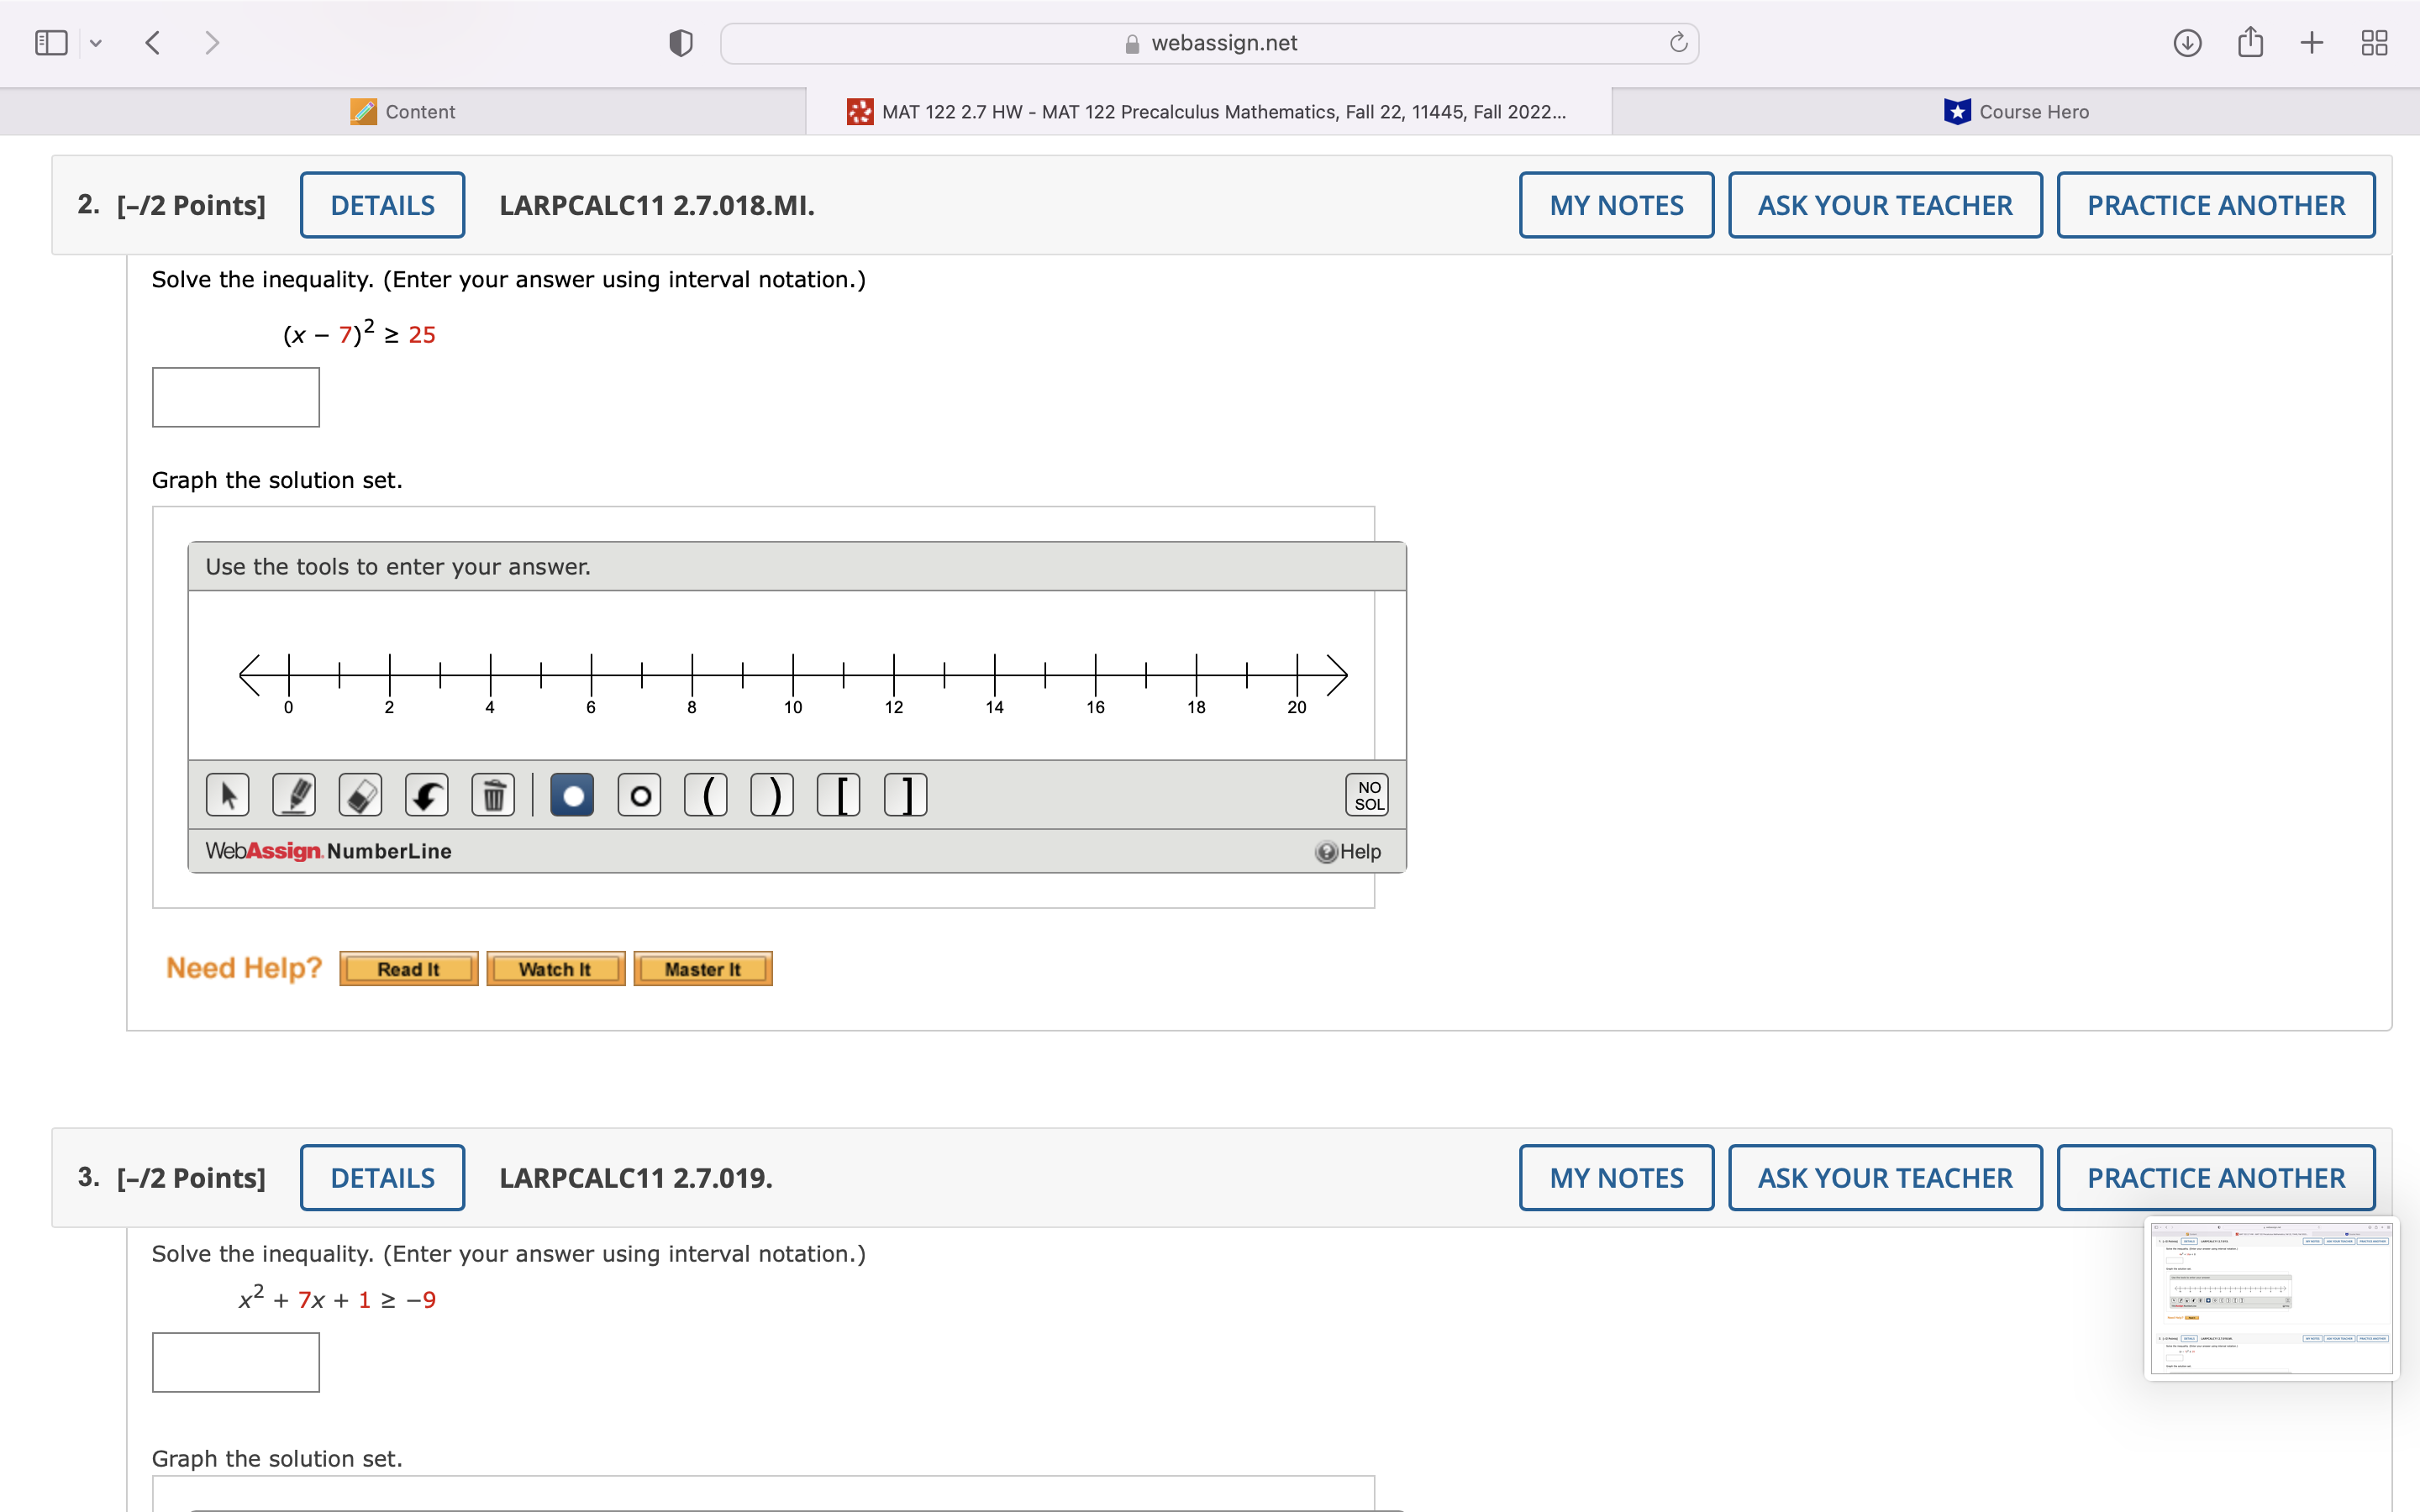2420x1512 pixels.
Task: Expand DETAILS for question 2
Action: point(382,204)
